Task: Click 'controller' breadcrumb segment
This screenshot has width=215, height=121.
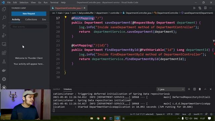Action: (115, 13)
